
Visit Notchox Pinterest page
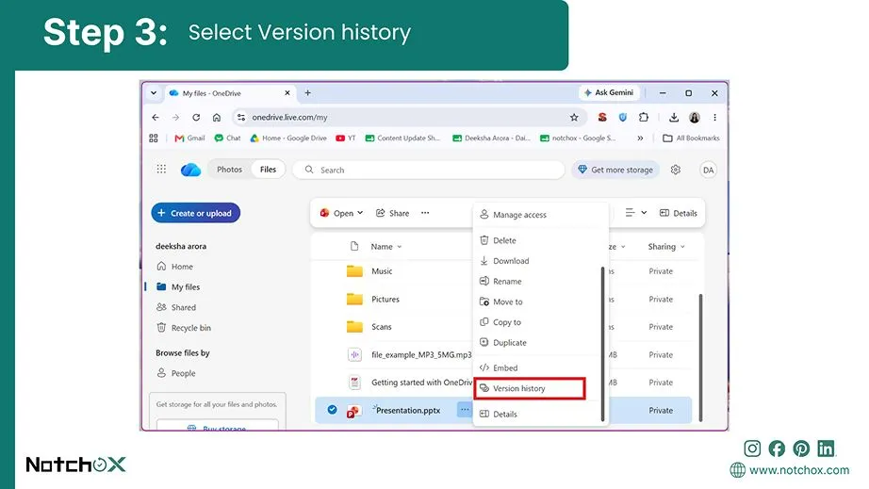801,448
